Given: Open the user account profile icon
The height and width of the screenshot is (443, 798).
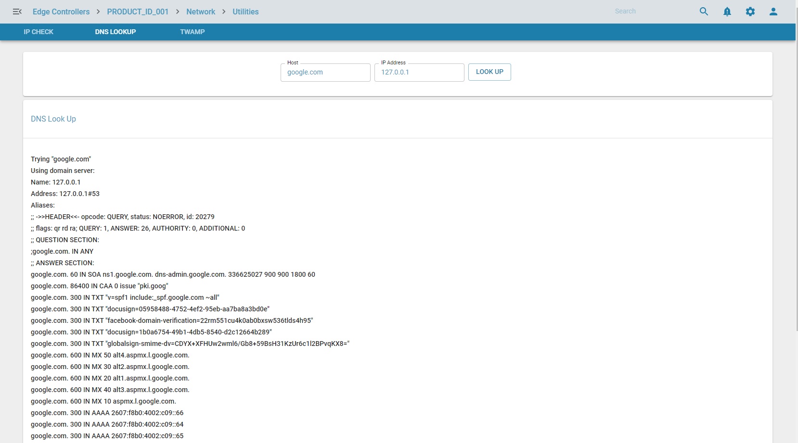Looking at the screenshot, I should pos(773,11).
